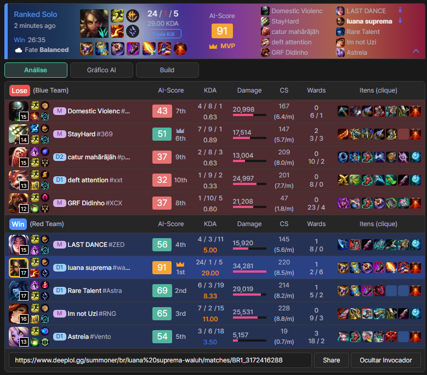
Task: Click the 23 / 4 wards value for GRF Didinho
Action: click(x=316, y=207)
